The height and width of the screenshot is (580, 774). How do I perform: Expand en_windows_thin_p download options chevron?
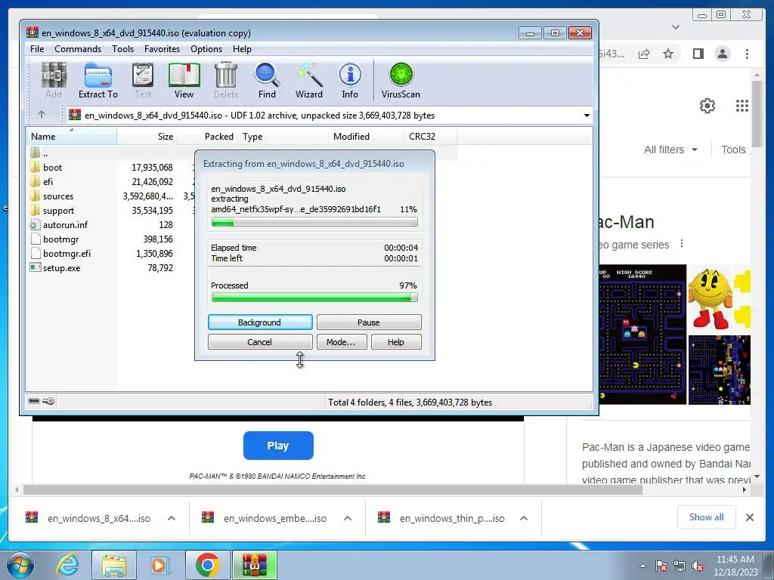(x=524, y=518)
